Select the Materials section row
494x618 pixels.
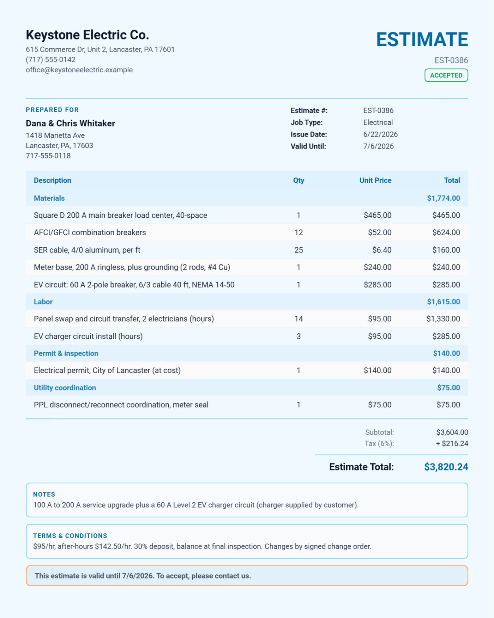(247, 198)
